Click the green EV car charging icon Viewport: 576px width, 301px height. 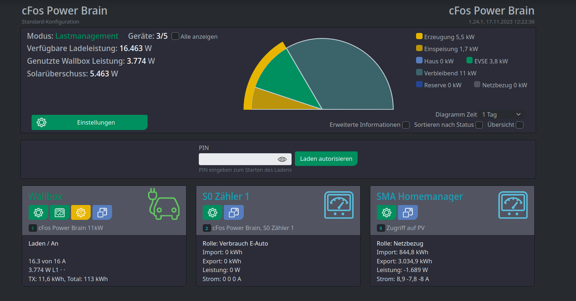(164, 204)
